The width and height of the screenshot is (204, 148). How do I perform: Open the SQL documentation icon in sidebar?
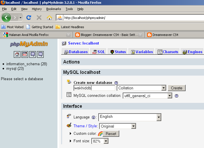pos(41,54)
